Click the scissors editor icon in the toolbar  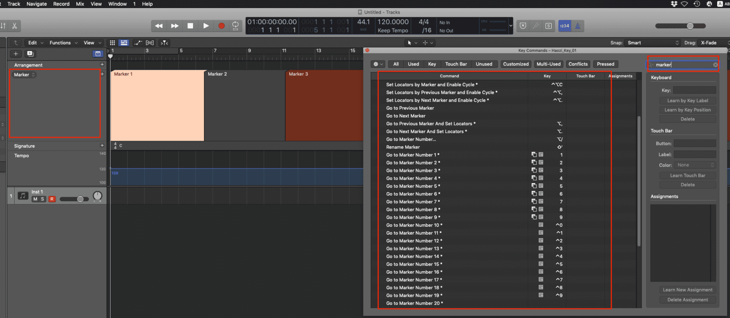(15, 26)
